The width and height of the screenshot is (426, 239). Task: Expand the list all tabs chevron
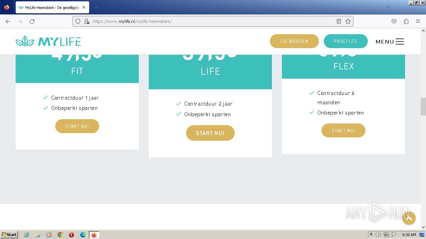(x=388, y=7)
